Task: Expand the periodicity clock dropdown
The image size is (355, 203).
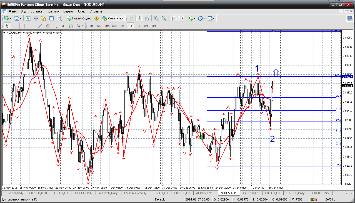Action: click(204, 19)
